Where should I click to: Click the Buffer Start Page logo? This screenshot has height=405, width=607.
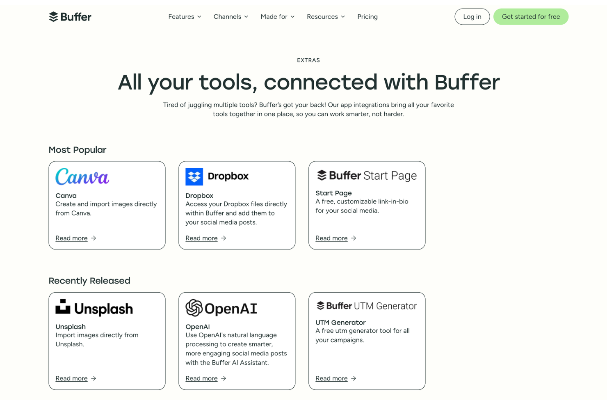tap(366, 175)
